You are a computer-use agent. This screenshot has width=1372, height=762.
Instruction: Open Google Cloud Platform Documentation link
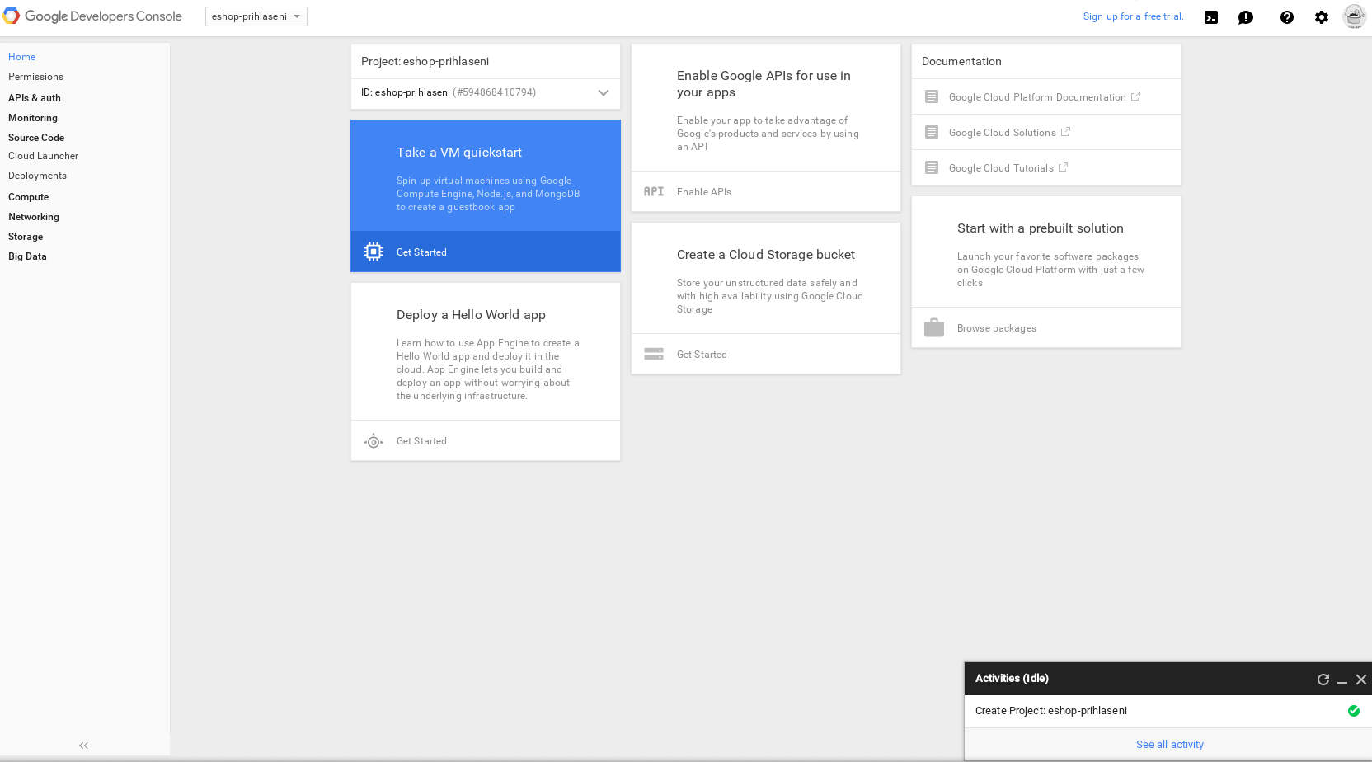1037,97
